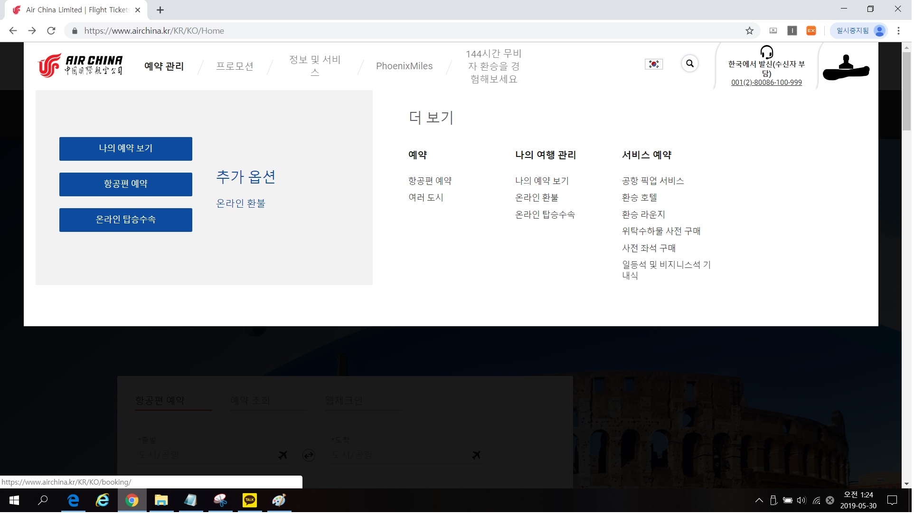Viewport: 914px width, 514px height.
Task: Reload the page using refresh icon
Action: [x=51, y=31]
